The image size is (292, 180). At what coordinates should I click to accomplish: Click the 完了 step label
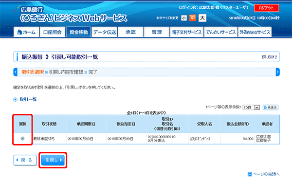coord(92,72)
